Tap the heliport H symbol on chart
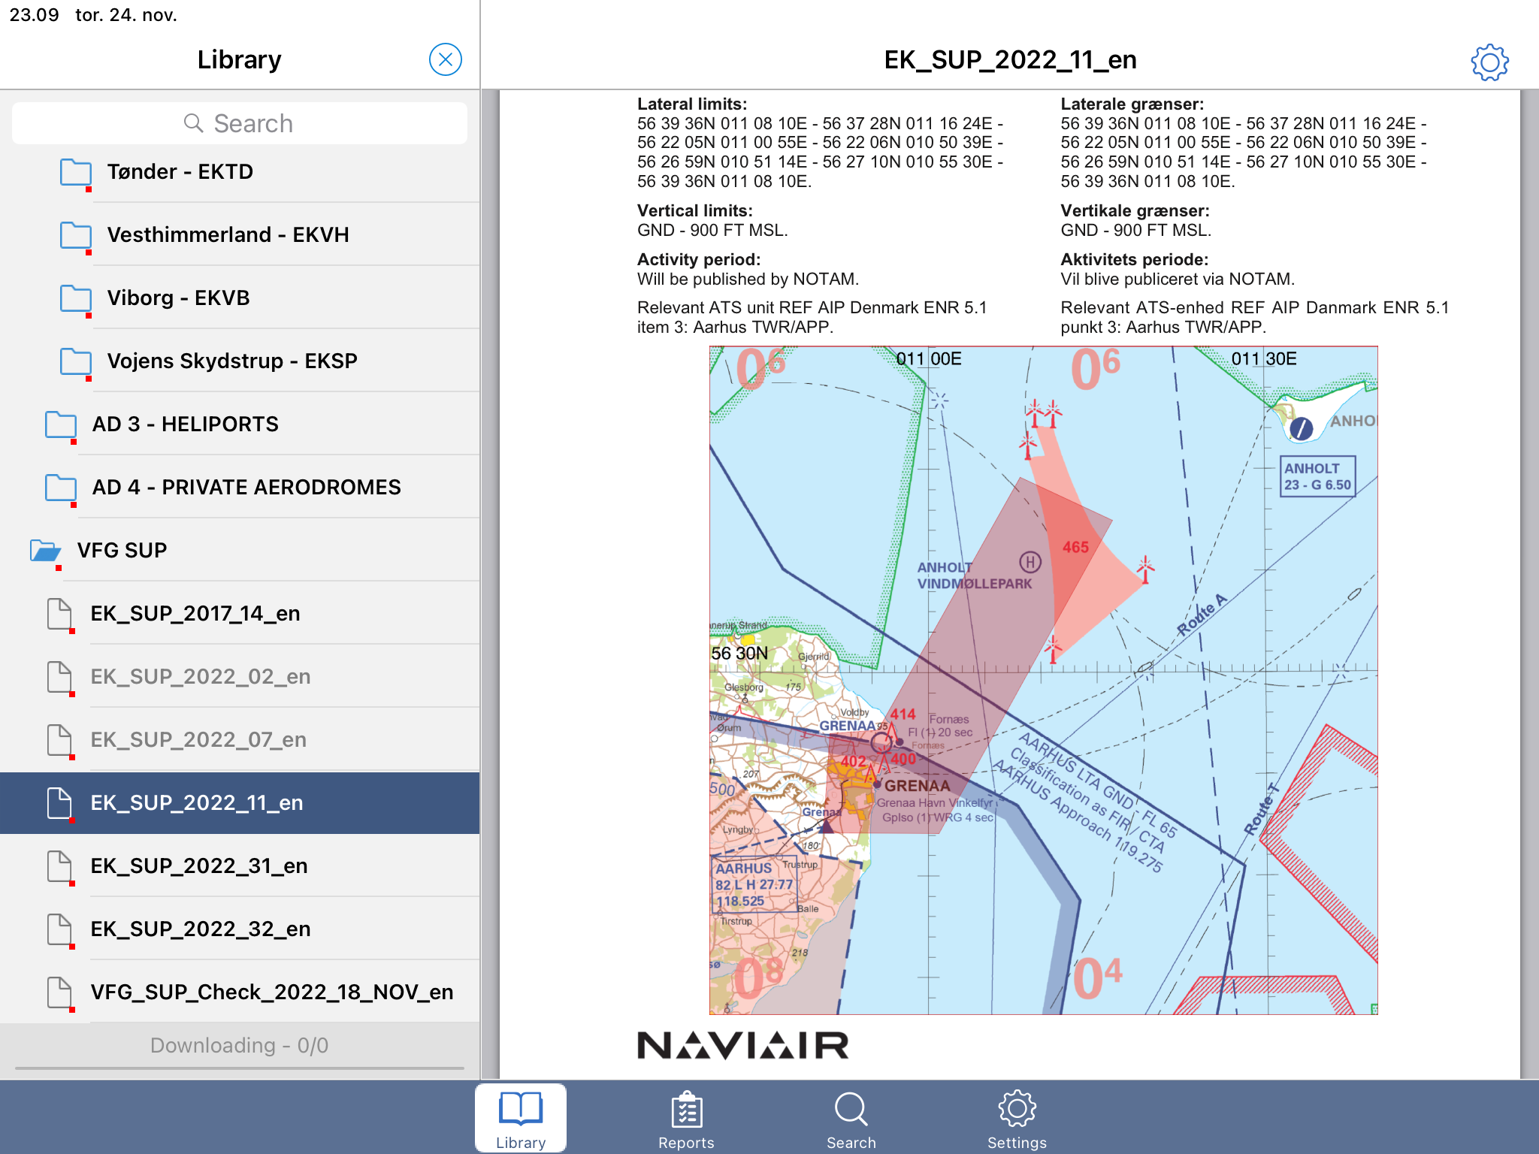The image size is (1539, 1154). coord(1030,561)
